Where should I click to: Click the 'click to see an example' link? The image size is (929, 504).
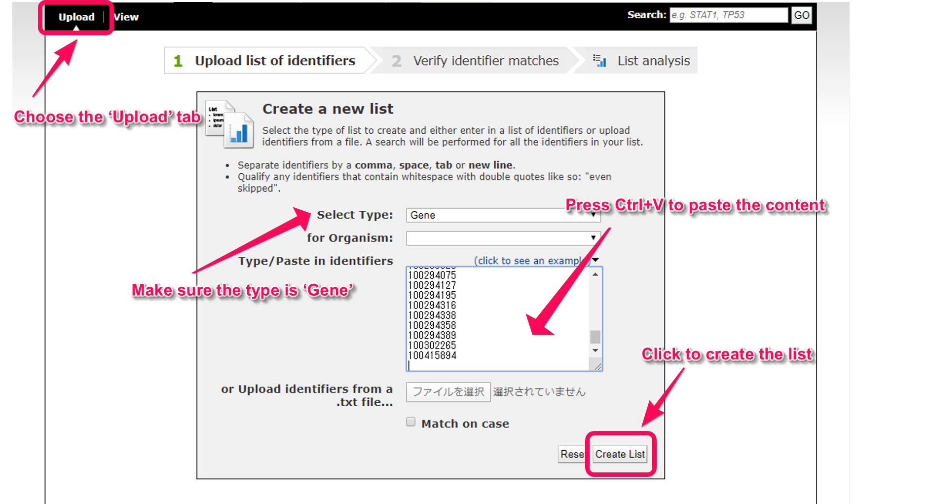click(532, 261)
